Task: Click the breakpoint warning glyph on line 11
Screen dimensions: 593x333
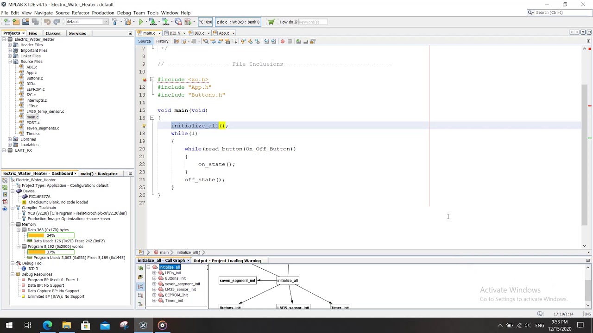Action: tap(144, 80)
